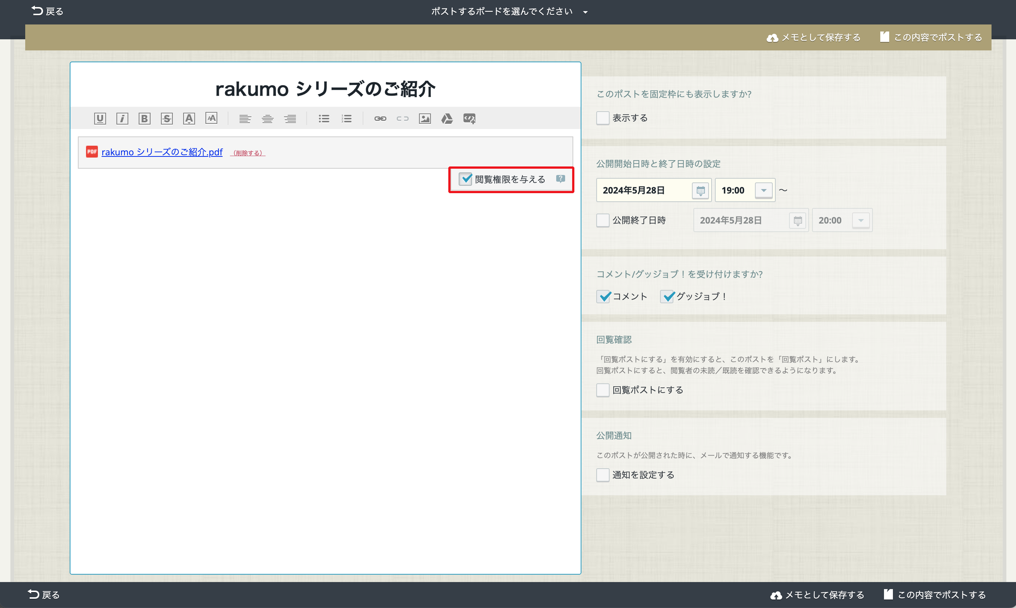1016x608 pixels.
Task: Insert a bulleted list
Action: [324, 119]
